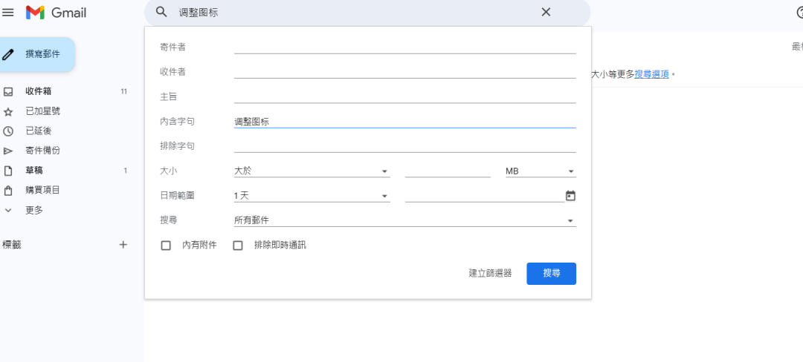The image size is (803, 362).
Task: Click the blue 搜尋 button
Action: pyautogui.click(x=552, y=274)
